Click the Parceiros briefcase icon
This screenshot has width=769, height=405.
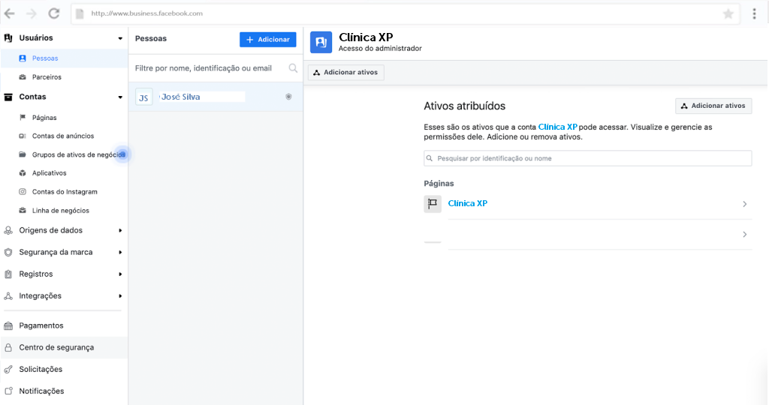point(23,77)
